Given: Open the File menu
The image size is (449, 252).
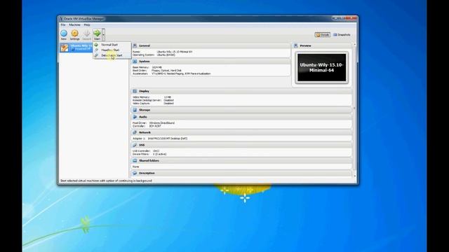Looking at the screenshot, I should (63, 25).
